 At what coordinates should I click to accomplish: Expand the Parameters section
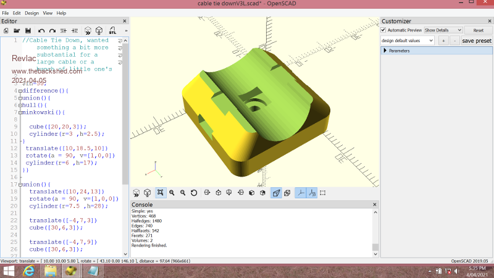point(385,51)
